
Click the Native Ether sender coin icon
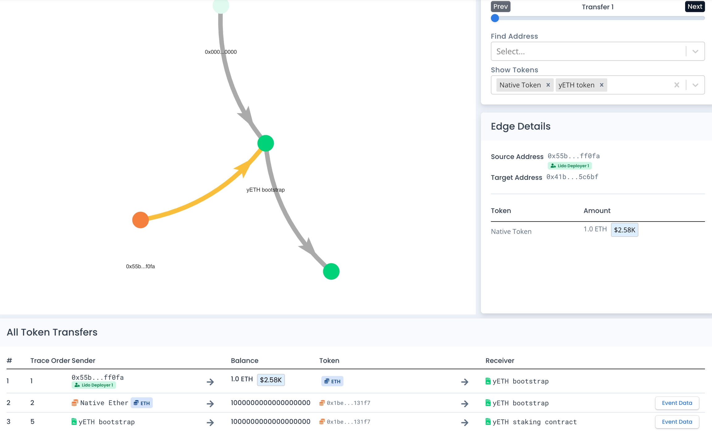pyautogui.click(x=74, y=403)
